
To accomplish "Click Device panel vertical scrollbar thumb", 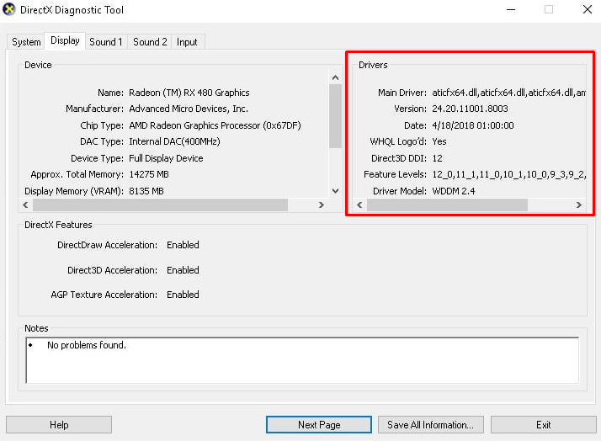I will click(335, 116).
